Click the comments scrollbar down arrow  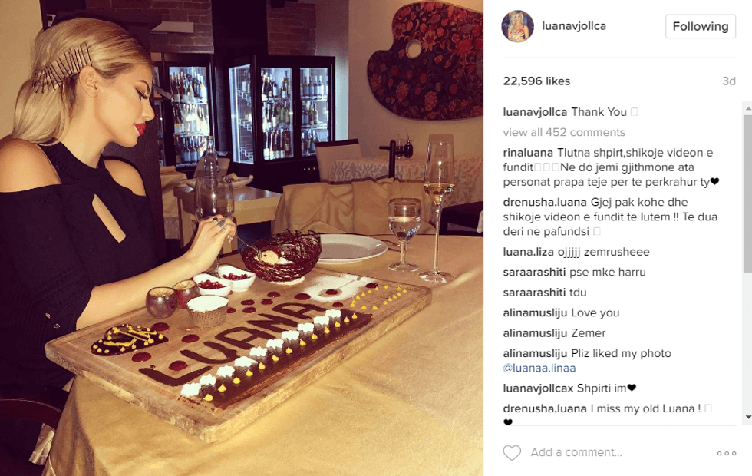[747, 418]
